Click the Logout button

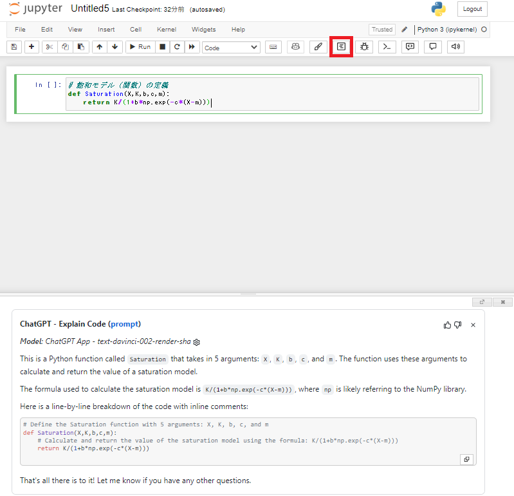472,9
